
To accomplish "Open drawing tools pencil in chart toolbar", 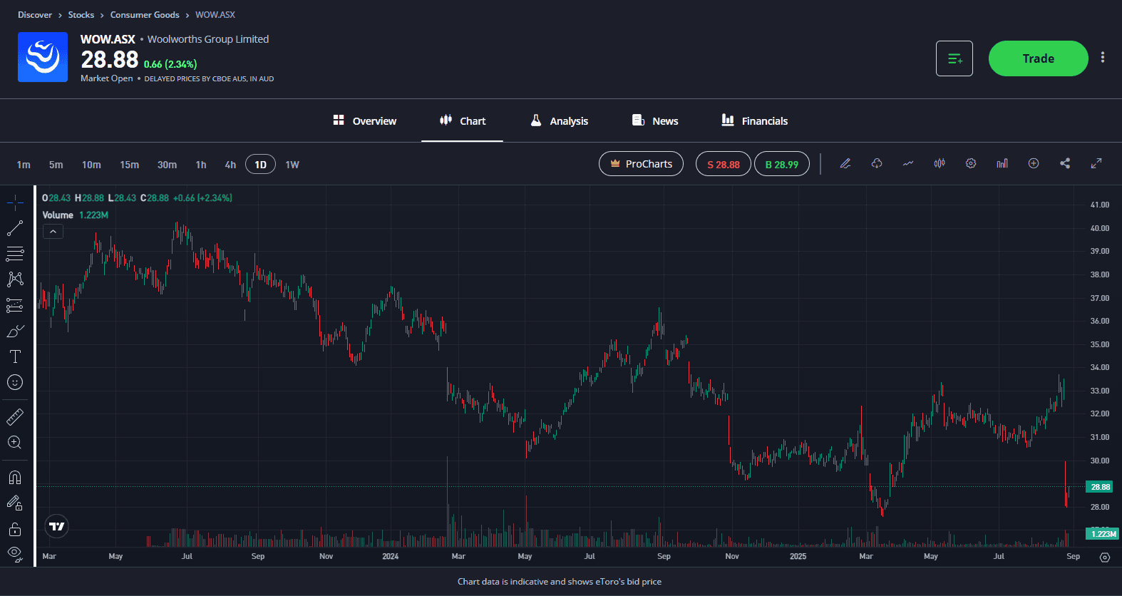I will [845, 163].
